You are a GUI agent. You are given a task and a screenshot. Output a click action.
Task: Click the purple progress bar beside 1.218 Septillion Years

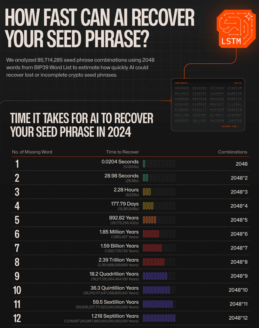click(x=159, y=318)
